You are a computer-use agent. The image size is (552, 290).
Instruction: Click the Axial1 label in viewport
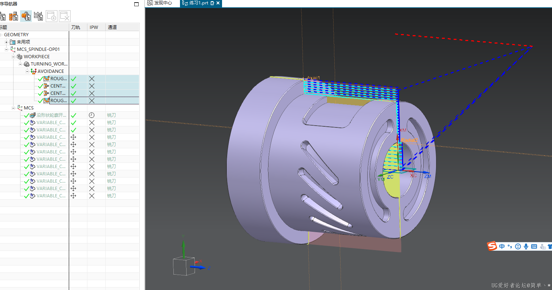313,78
